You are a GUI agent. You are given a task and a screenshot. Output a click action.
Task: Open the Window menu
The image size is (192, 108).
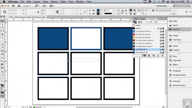(80, 1)
